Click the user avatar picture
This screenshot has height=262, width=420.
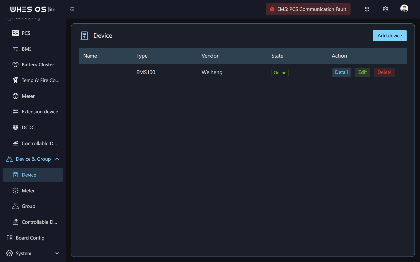[x=404, y=9]
